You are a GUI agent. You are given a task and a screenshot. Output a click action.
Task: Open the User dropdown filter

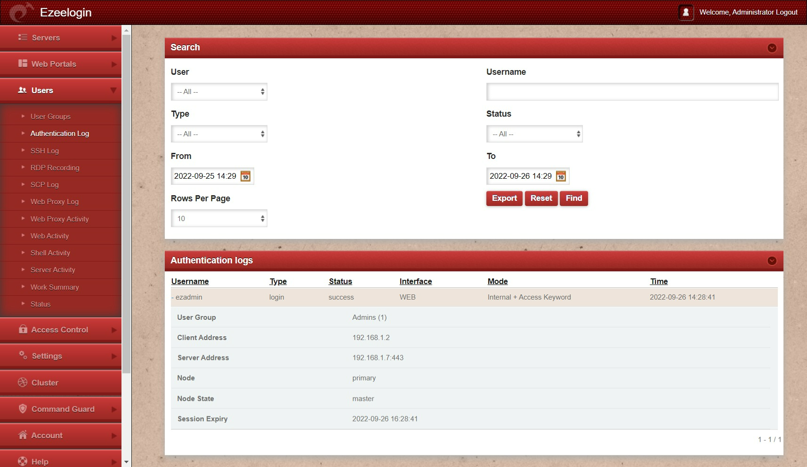pyautogui.click(x=219, y=92)
